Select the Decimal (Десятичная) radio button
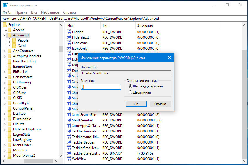 pyautogui.click(x=130, y=92)
